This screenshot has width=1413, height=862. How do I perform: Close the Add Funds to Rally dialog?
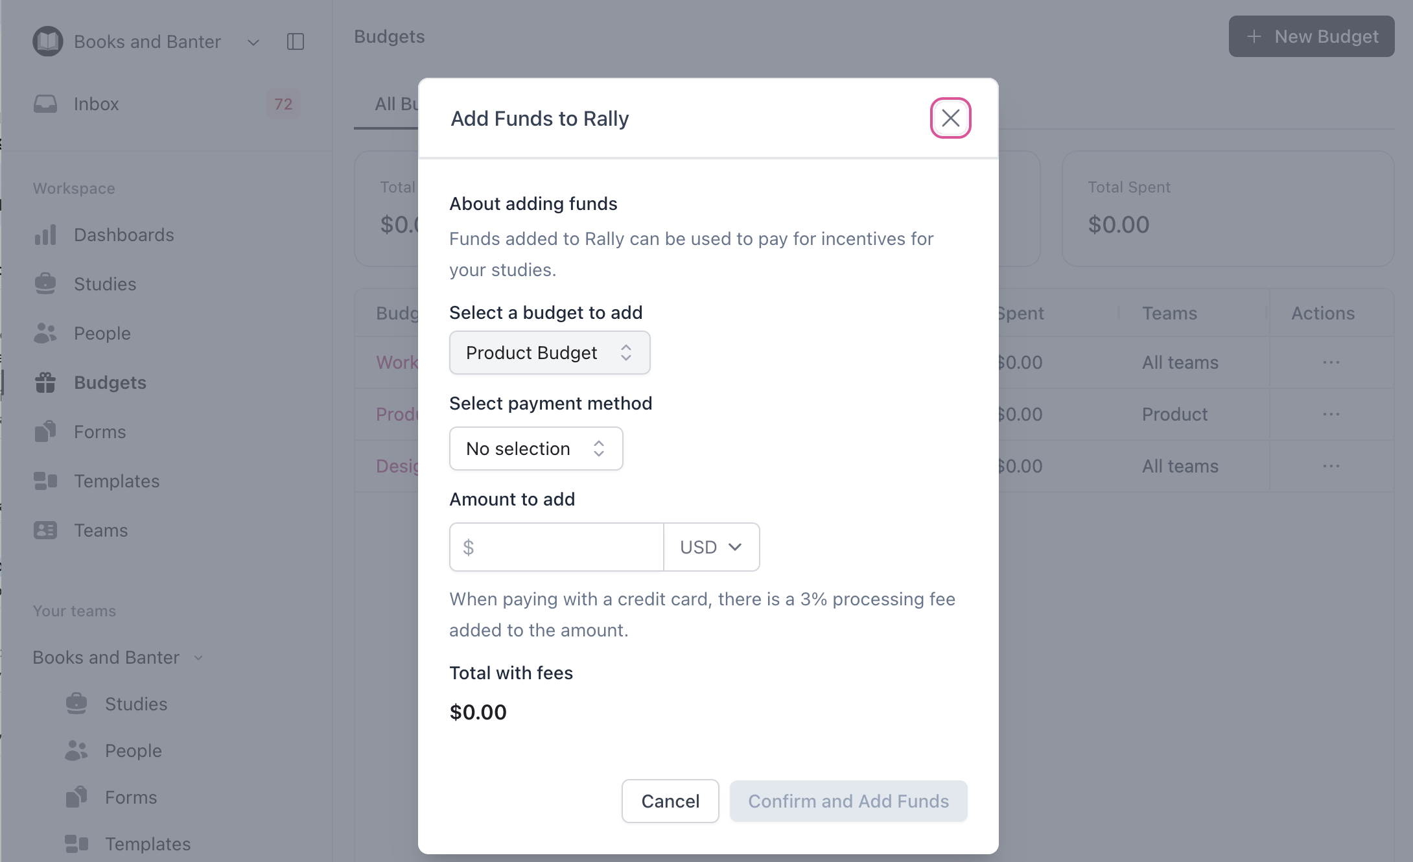click(950, 118)
